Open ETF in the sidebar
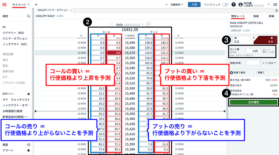The image size is (279, 155). [x=5, y=77]
